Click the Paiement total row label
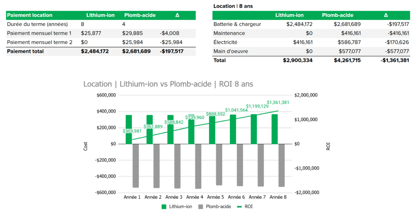Screen dimensions: 411x211 pos(25,51)
